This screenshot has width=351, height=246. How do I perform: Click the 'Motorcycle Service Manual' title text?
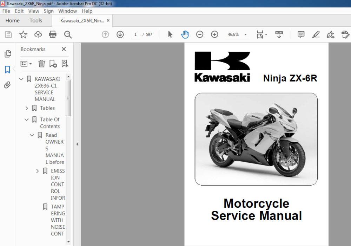[256, 209]
